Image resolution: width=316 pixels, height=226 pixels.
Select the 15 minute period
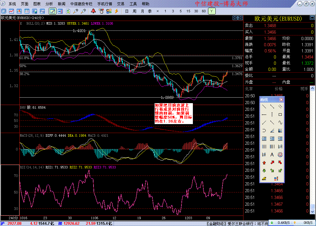pyautogui.click(x=188, y=11)
